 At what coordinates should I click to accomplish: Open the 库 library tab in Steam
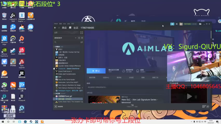70,28
